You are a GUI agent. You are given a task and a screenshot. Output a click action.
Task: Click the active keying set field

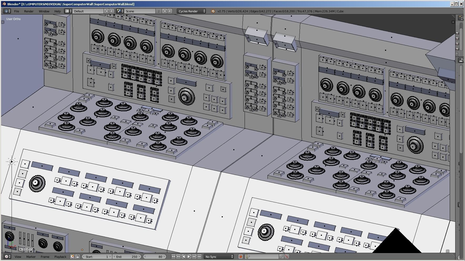[x=262, y=257]
